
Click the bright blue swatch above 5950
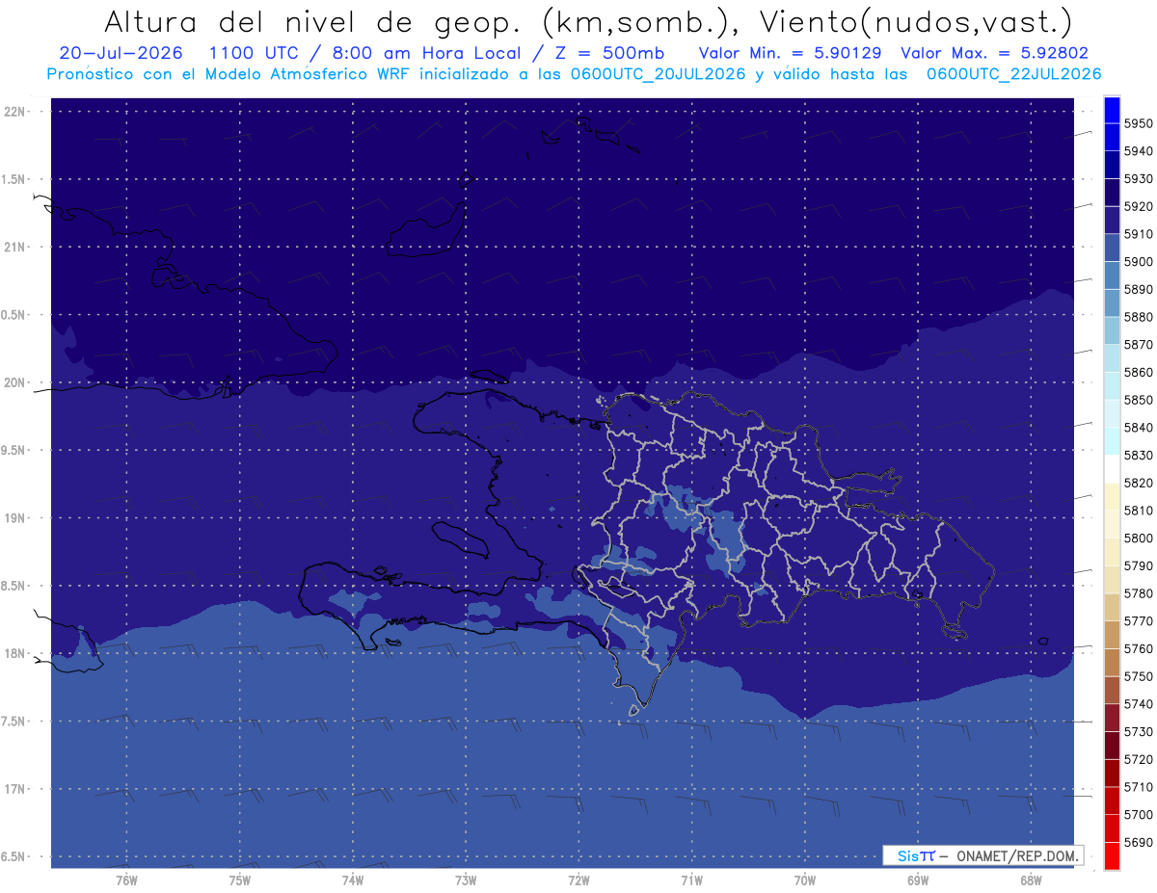pos(1111,110)
